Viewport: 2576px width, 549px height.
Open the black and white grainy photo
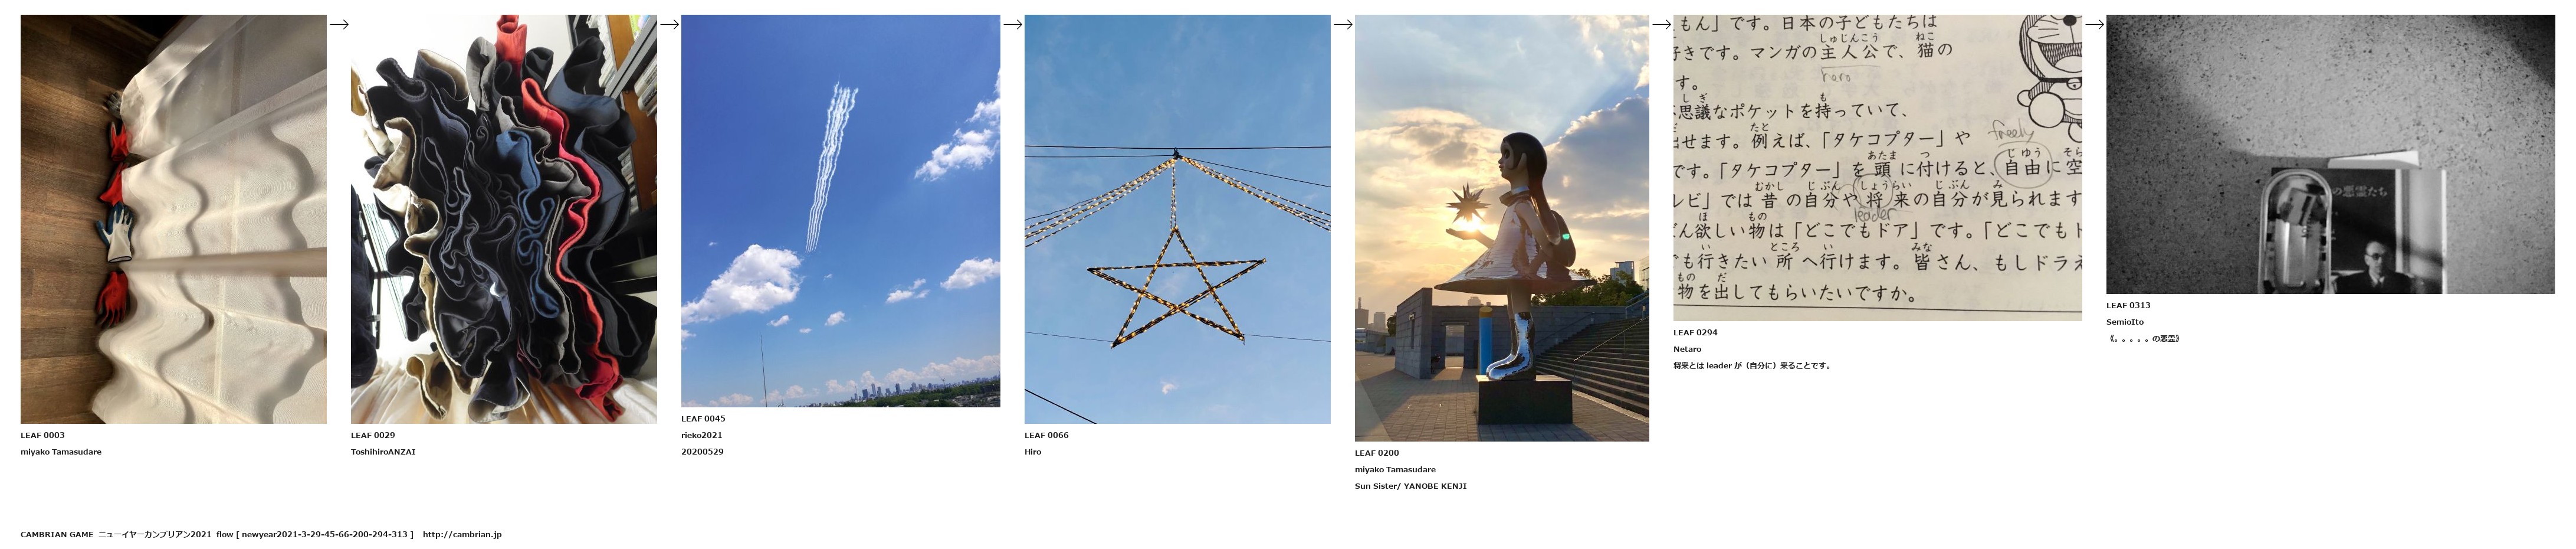click(2330, 154)
